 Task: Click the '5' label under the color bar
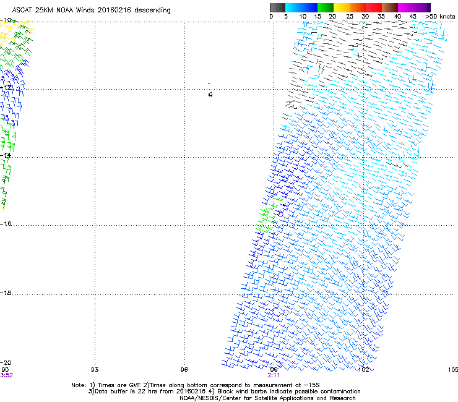coord(286,17)
